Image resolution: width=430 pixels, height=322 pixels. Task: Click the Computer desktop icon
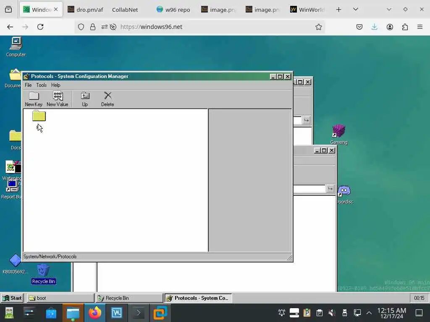pyautogui.click(x=16, y=47)
